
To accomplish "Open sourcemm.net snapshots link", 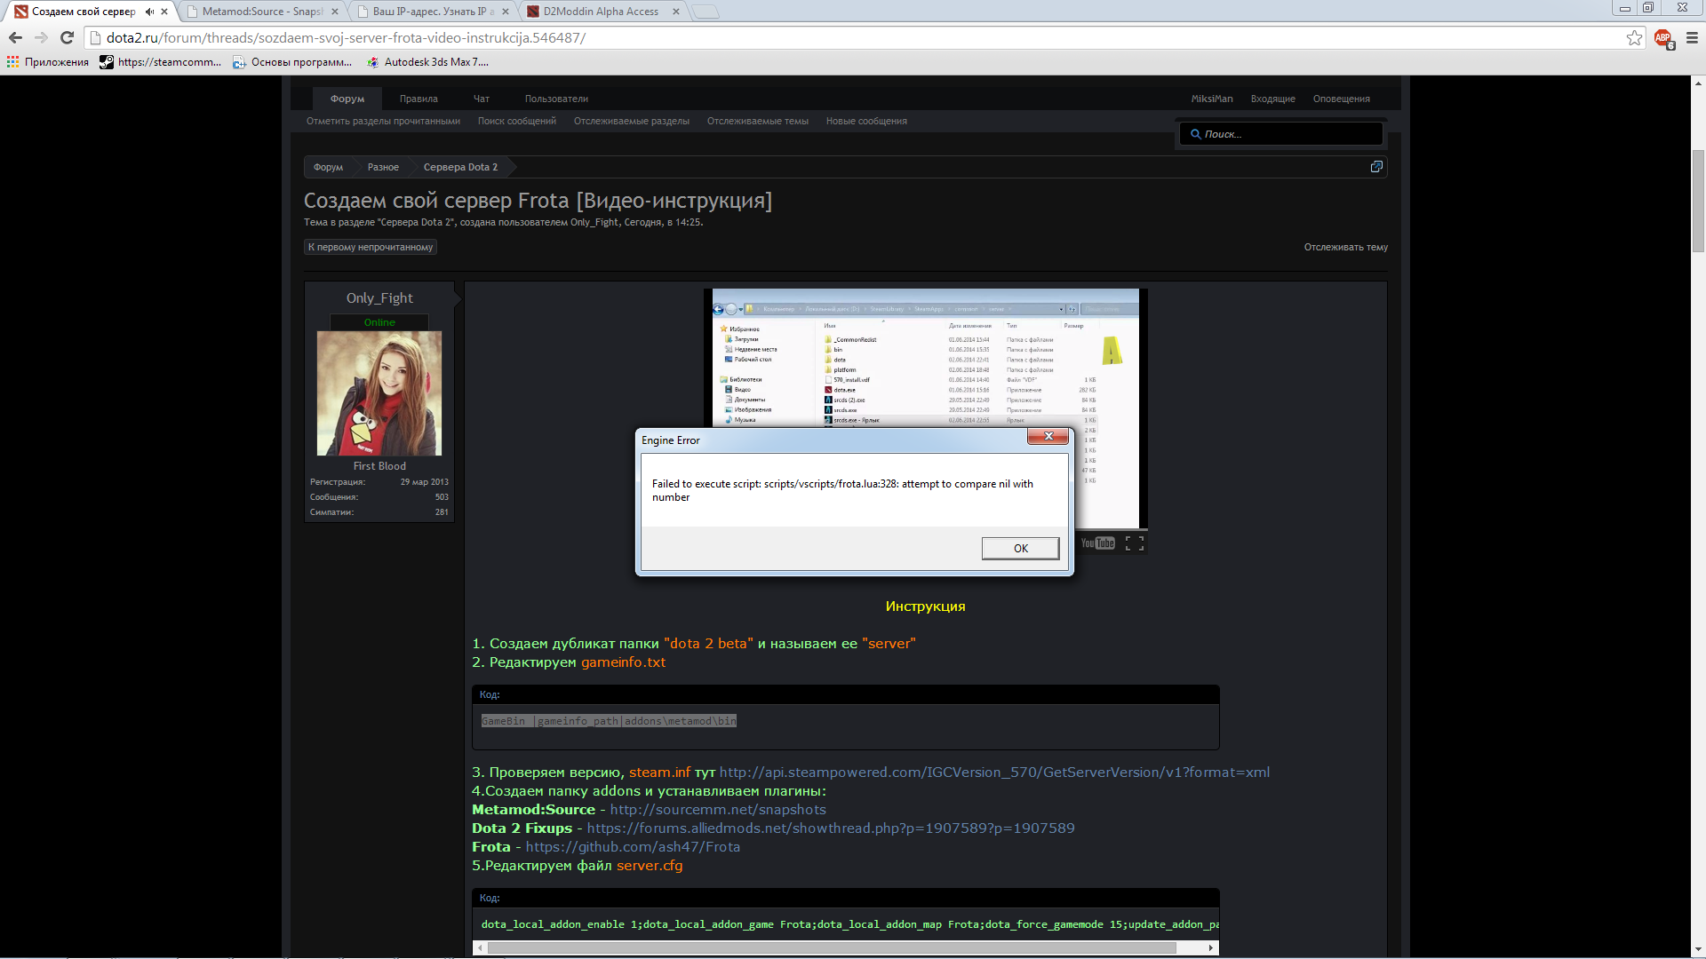I will [x=718, y=810].
